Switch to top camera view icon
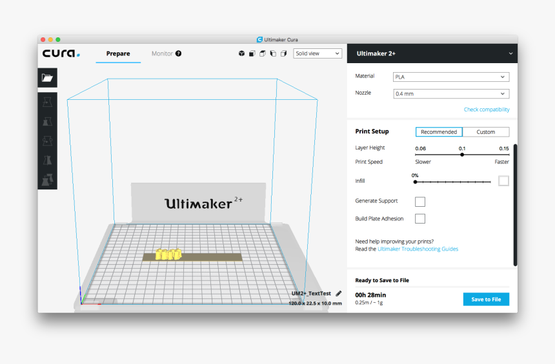 point(263,53)
